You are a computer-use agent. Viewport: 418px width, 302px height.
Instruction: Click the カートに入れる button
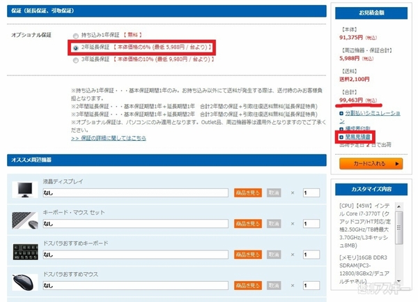pos(371,163)
